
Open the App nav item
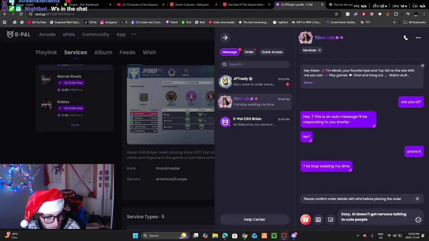(121, 34)
